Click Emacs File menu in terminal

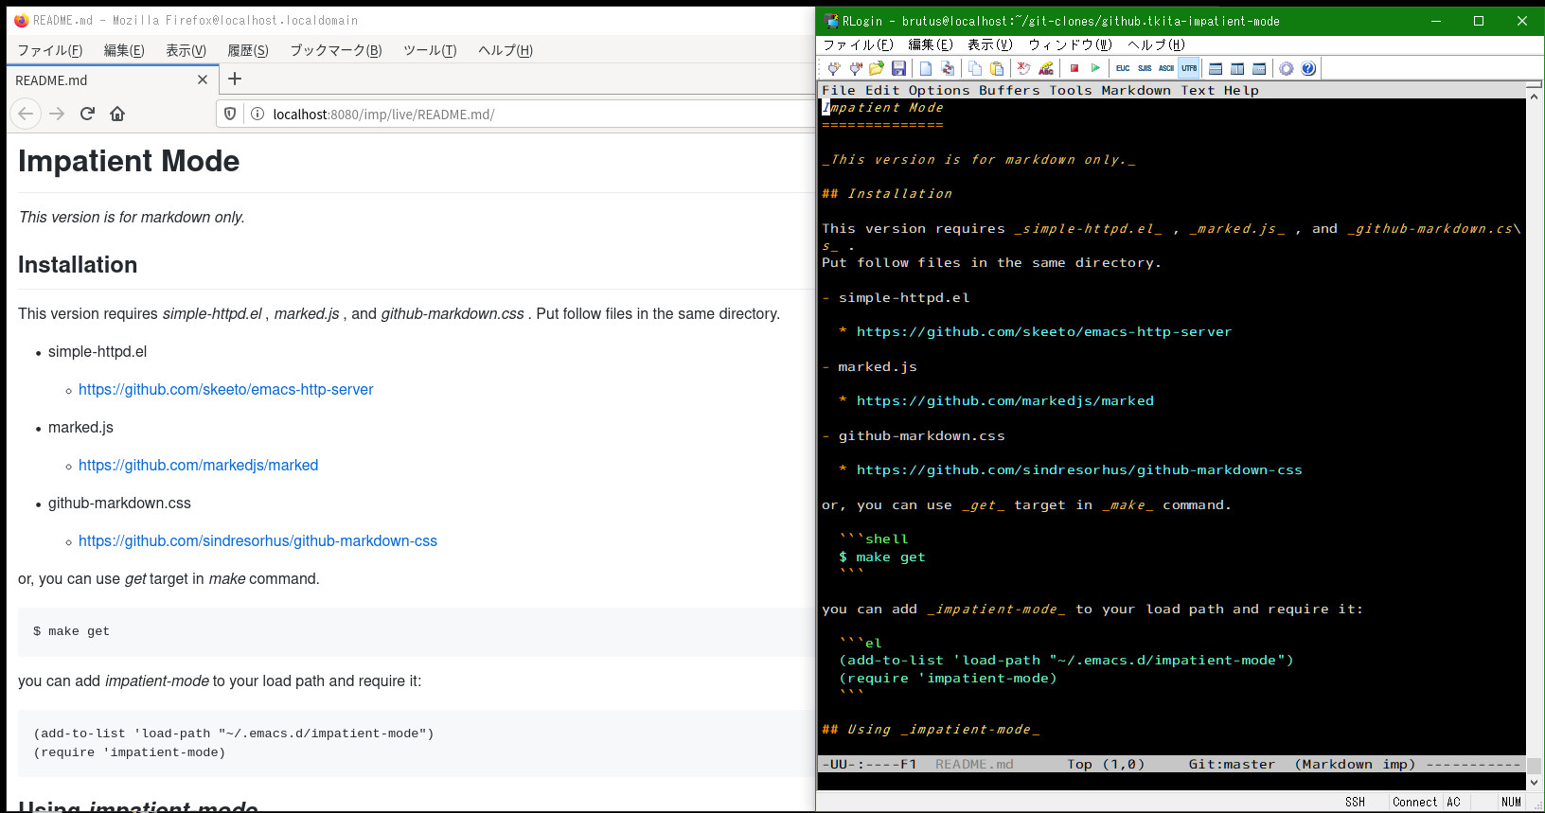click(x=839, y=90)
